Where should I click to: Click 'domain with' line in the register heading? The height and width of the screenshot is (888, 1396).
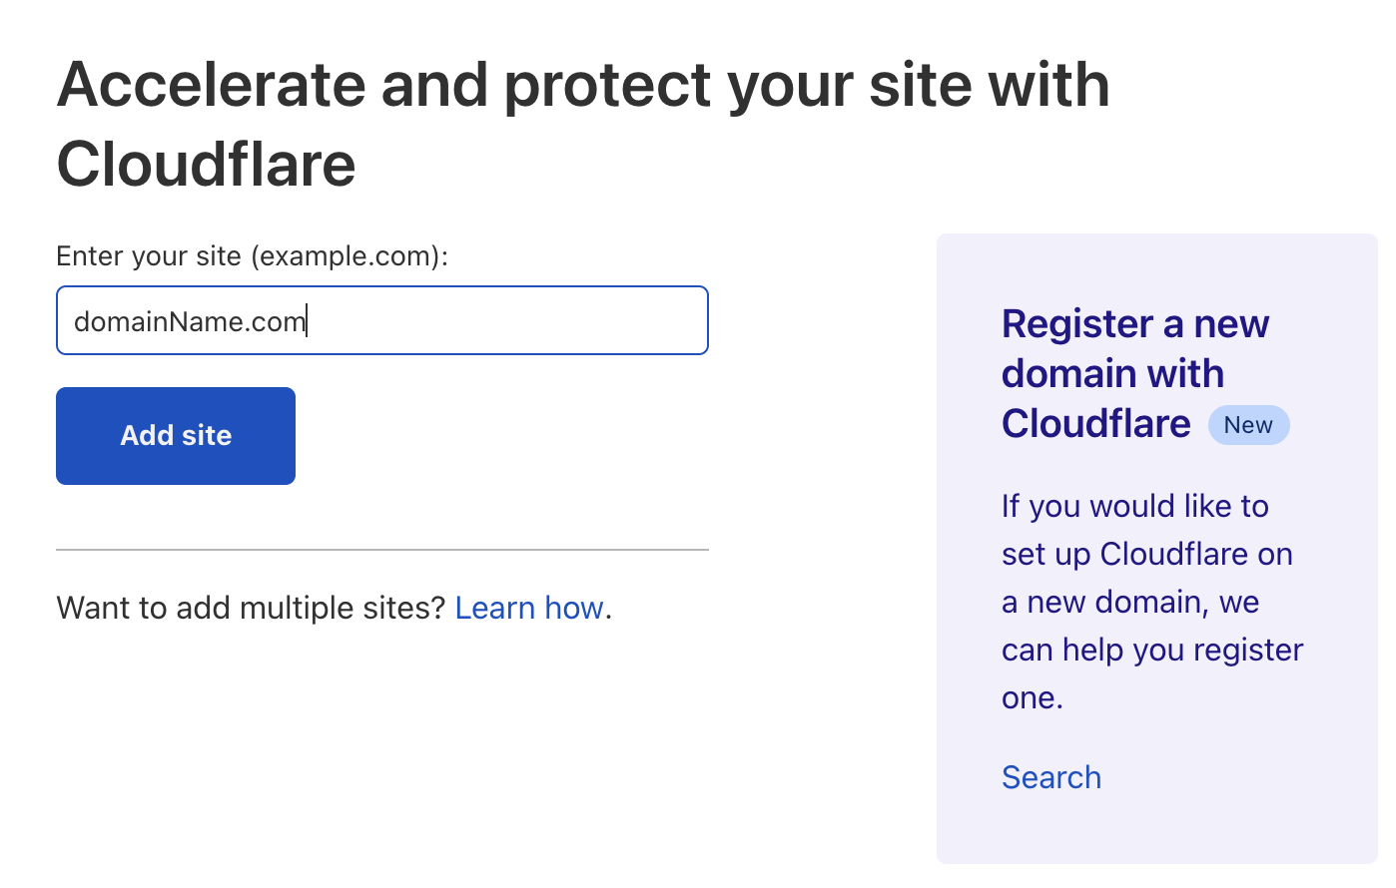click(x=1112, y=374)
